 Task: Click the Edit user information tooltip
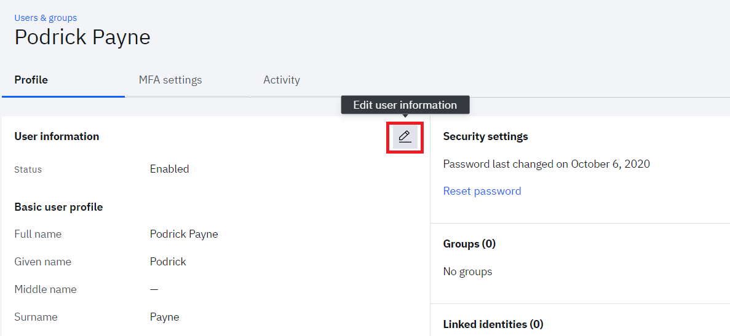click(x=405, y=105)
